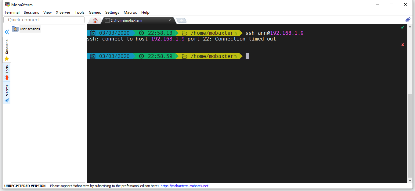This screenshot has width=415, height=191.
Task: Open the Sessions menu
Action: point(31,12)
